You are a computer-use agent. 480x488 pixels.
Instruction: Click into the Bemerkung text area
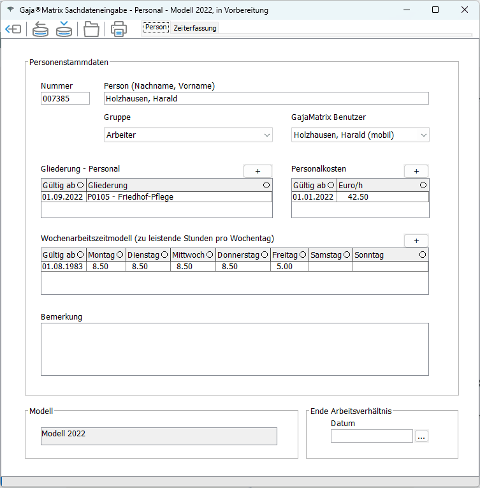[235, 349]
